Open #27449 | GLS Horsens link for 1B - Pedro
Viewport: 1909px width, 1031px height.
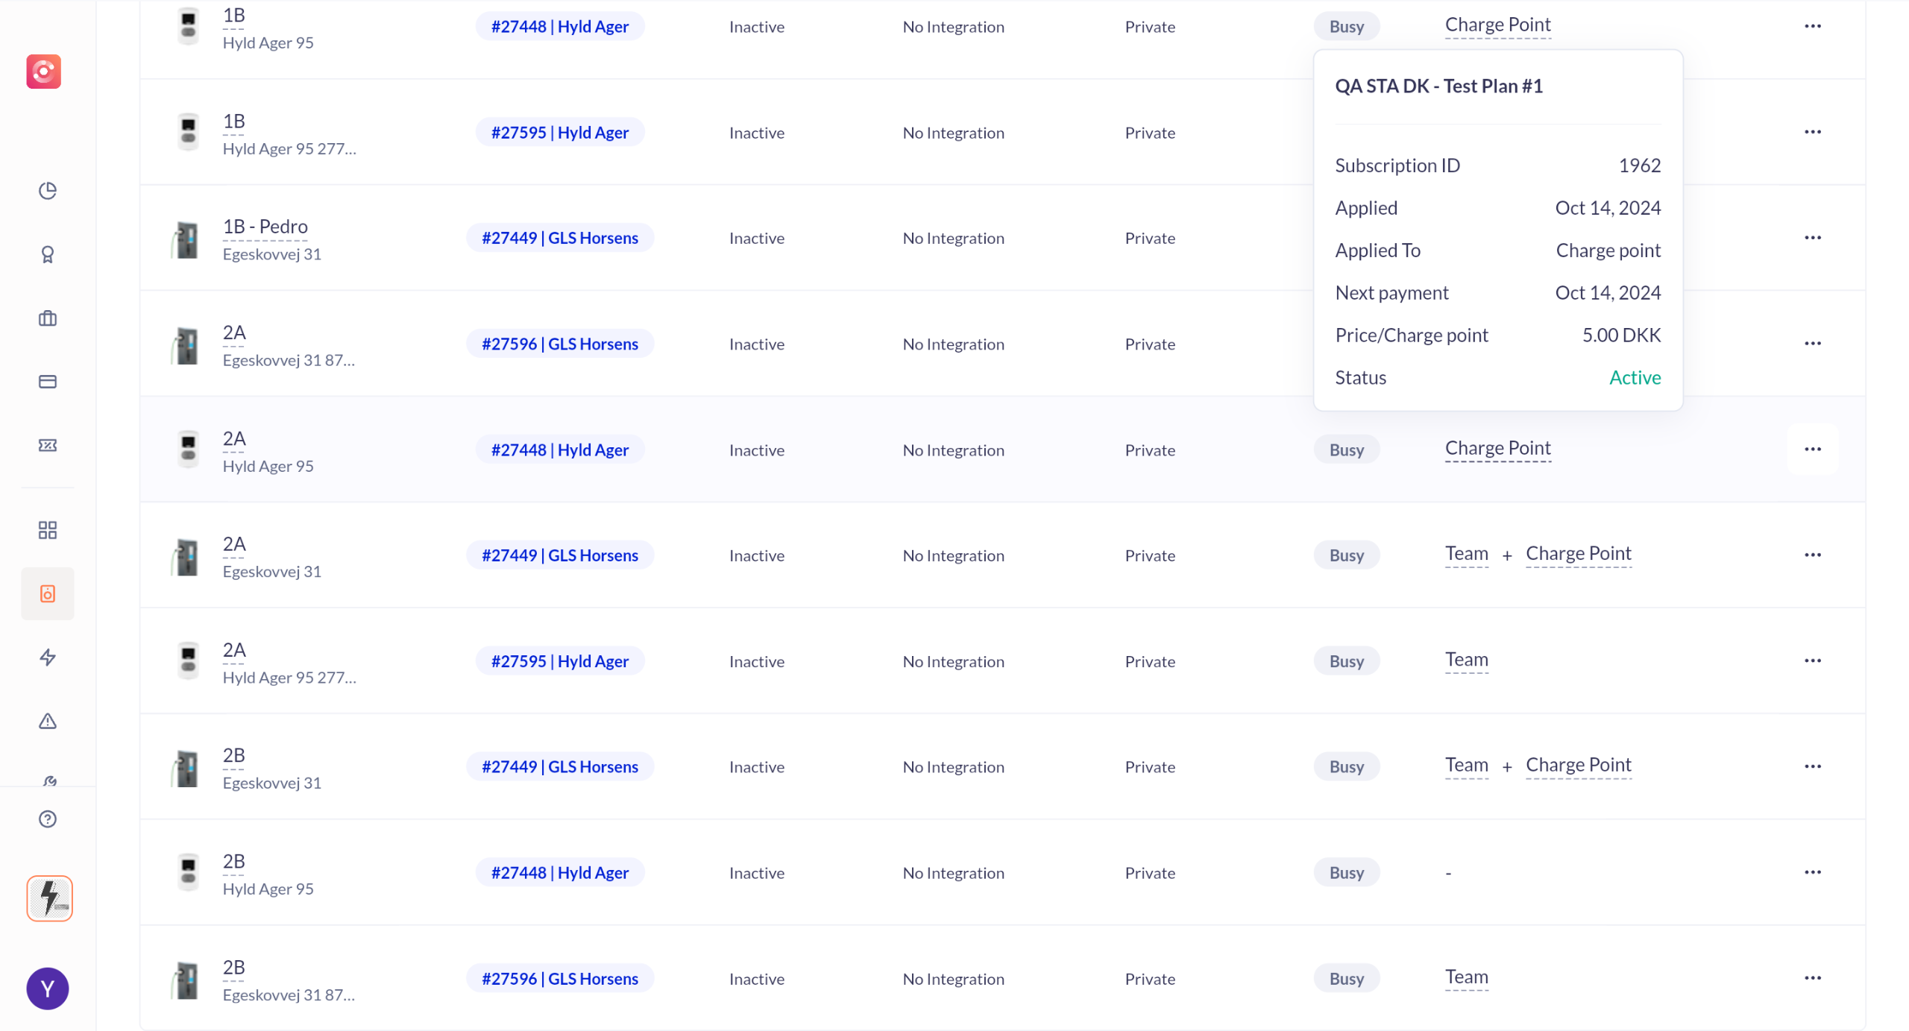tap(560, 238)
